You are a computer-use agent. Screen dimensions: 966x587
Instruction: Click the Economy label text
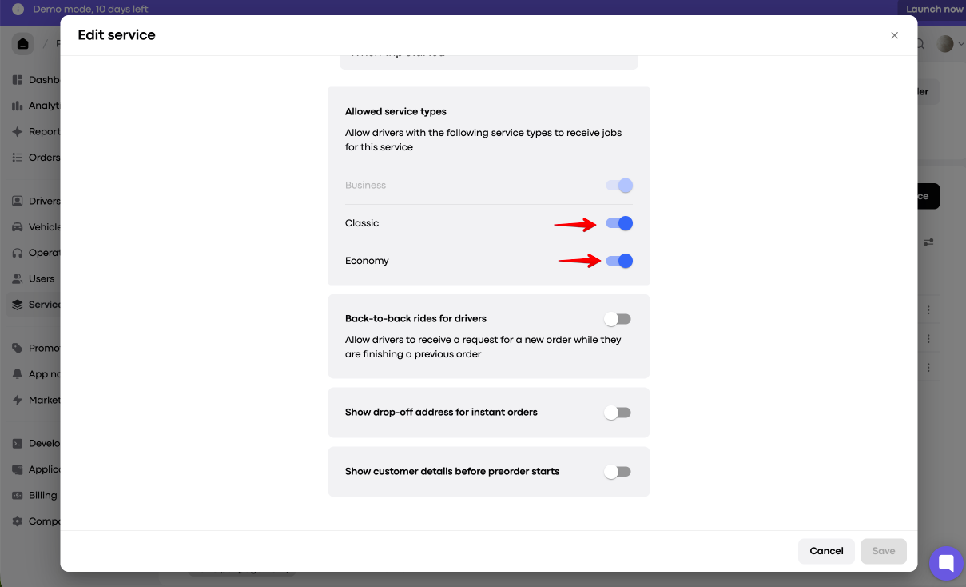coord(367,261)
